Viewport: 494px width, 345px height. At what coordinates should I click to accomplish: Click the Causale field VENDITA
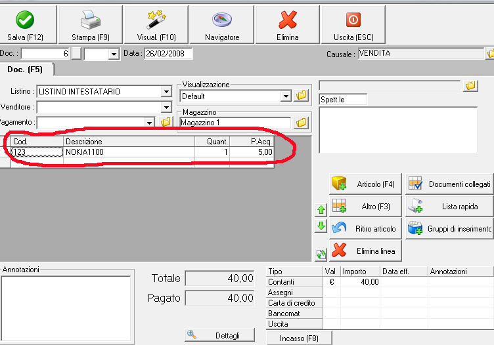421,54
